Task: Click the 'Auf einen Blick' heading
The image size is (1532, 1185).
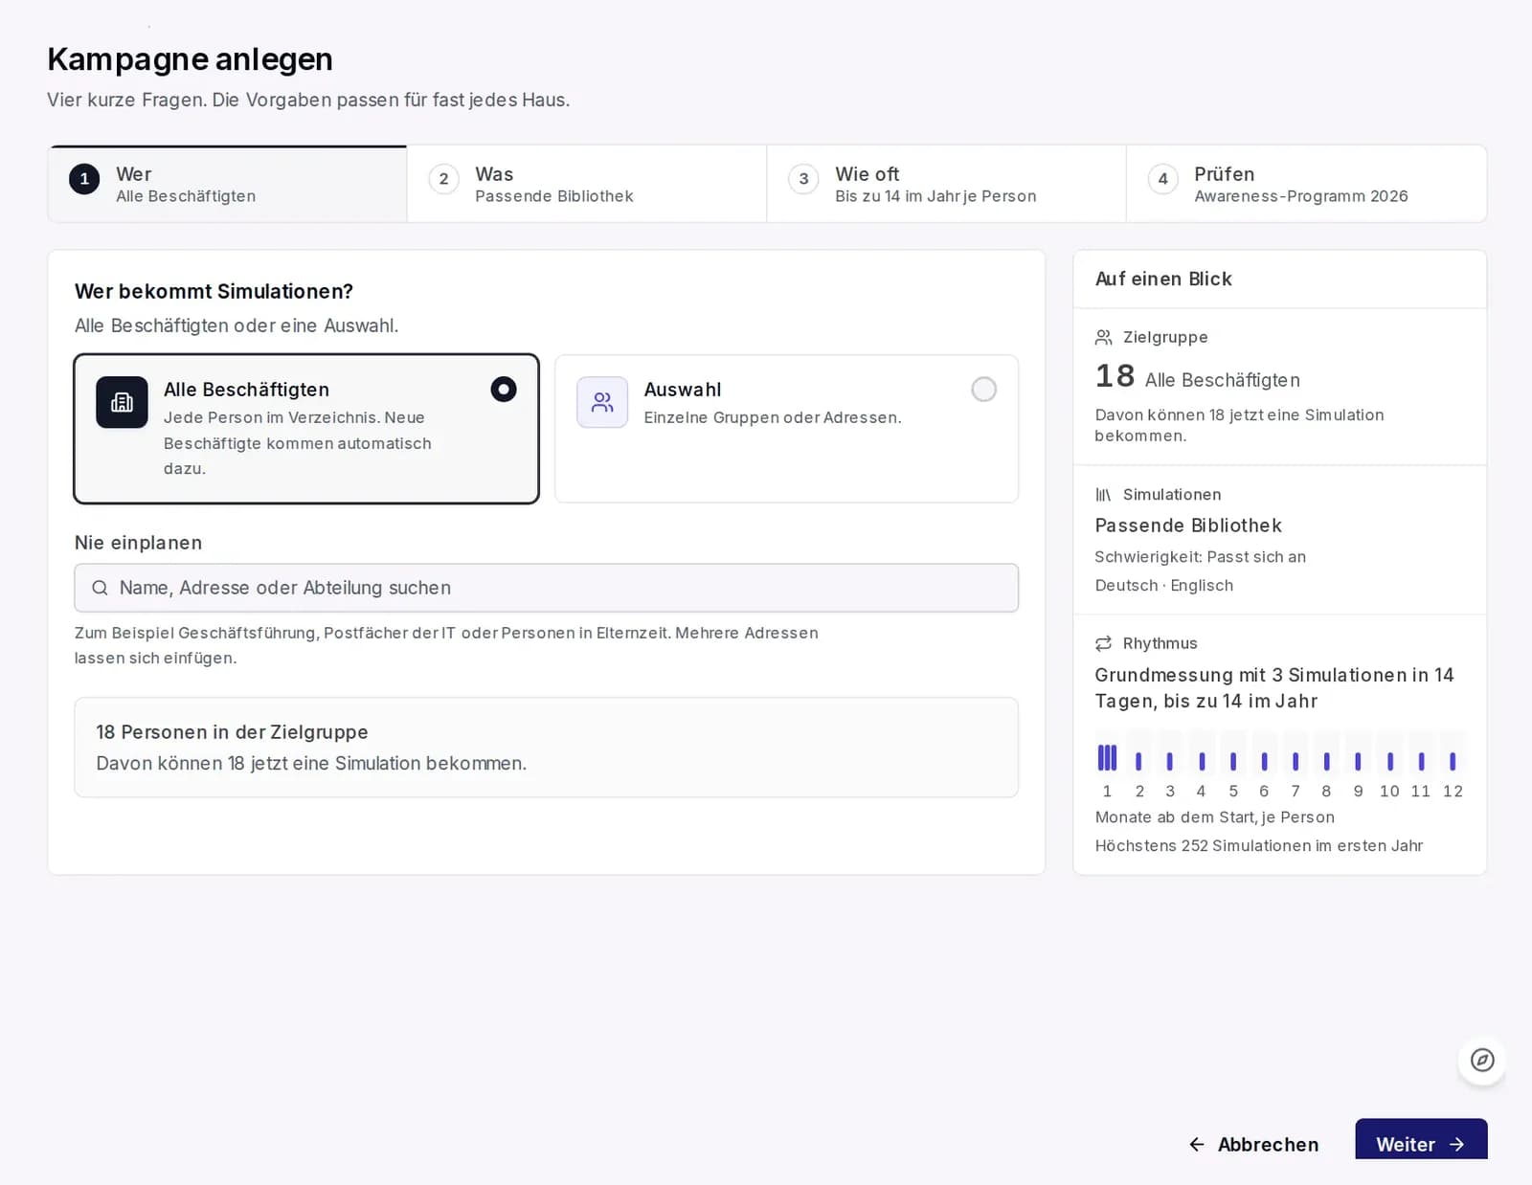Action: point(1163,279)
